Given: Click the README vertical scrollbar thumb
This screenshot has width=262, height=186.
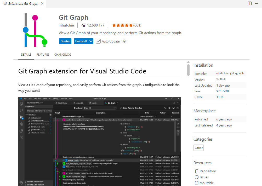Looking at the screenshot, I should tap(188, 70).
